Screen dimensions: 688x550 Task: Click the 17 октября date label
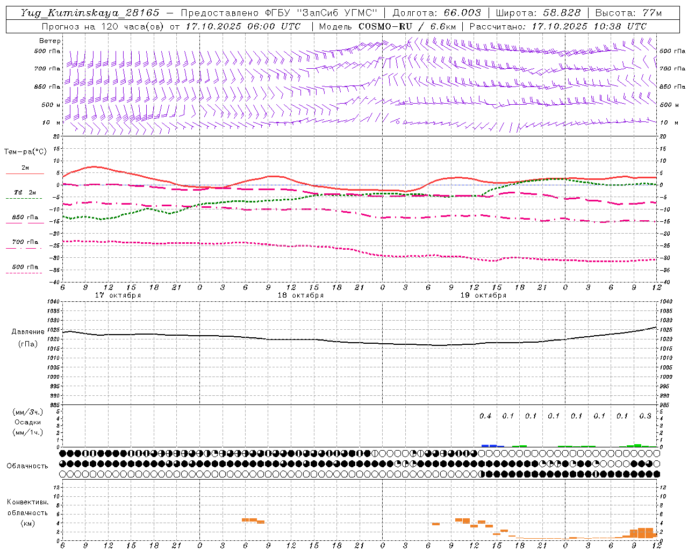tap(118, 295)
